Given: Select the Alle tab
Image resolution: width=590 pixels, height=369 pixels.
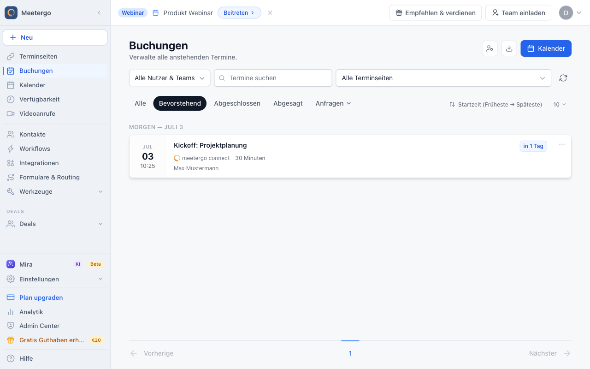Looking at the screenshot, I should click(x=140, y=103).
